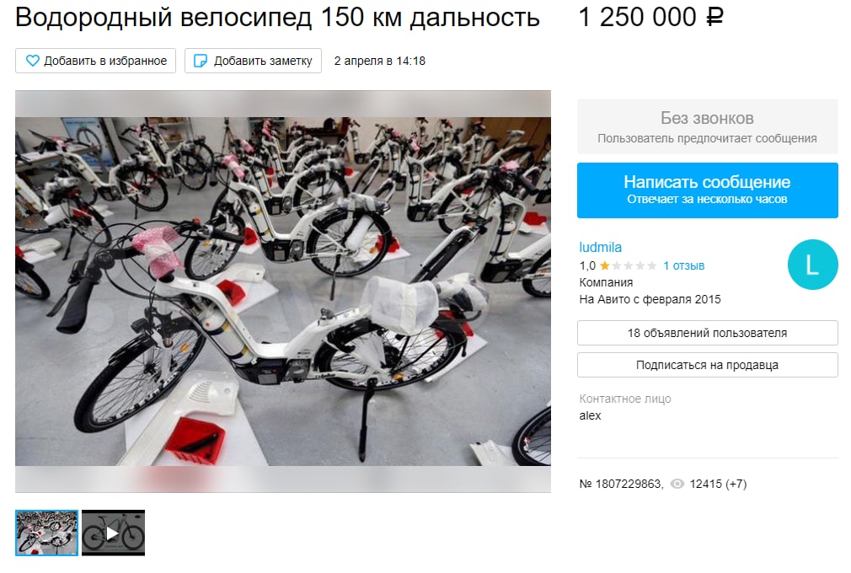The width and height of the screenshot is (851, 573).
Task: Click the ruble sign in the price
Action: click(715, 18)
